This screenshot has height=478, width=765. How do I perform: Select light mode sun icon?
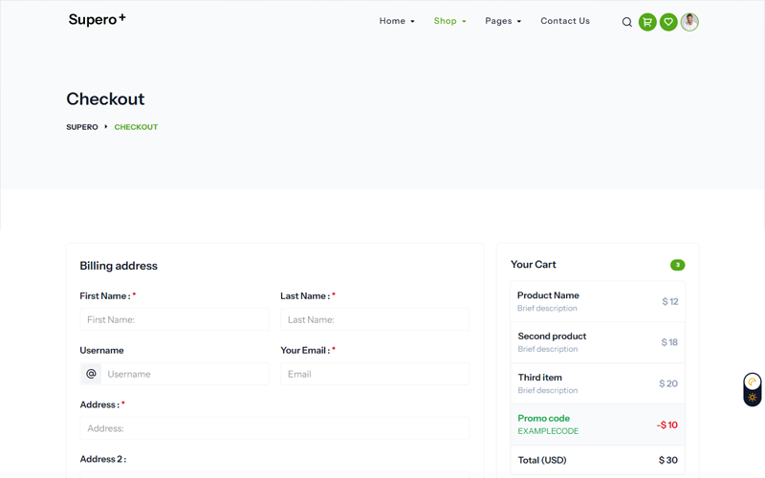coord(753,398)
